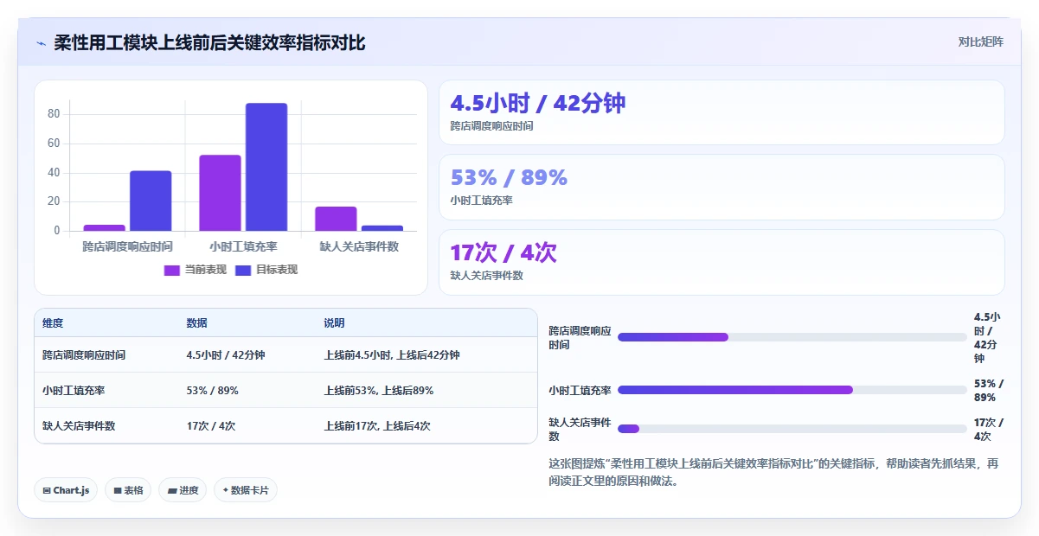Click the blue 跨店调度响应时间 chart bar
This screenshot has width=1039, height=536.
point(151,201)
